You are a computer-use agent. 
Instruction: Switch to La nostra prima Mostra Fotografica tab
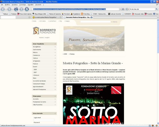pos(47,17)
